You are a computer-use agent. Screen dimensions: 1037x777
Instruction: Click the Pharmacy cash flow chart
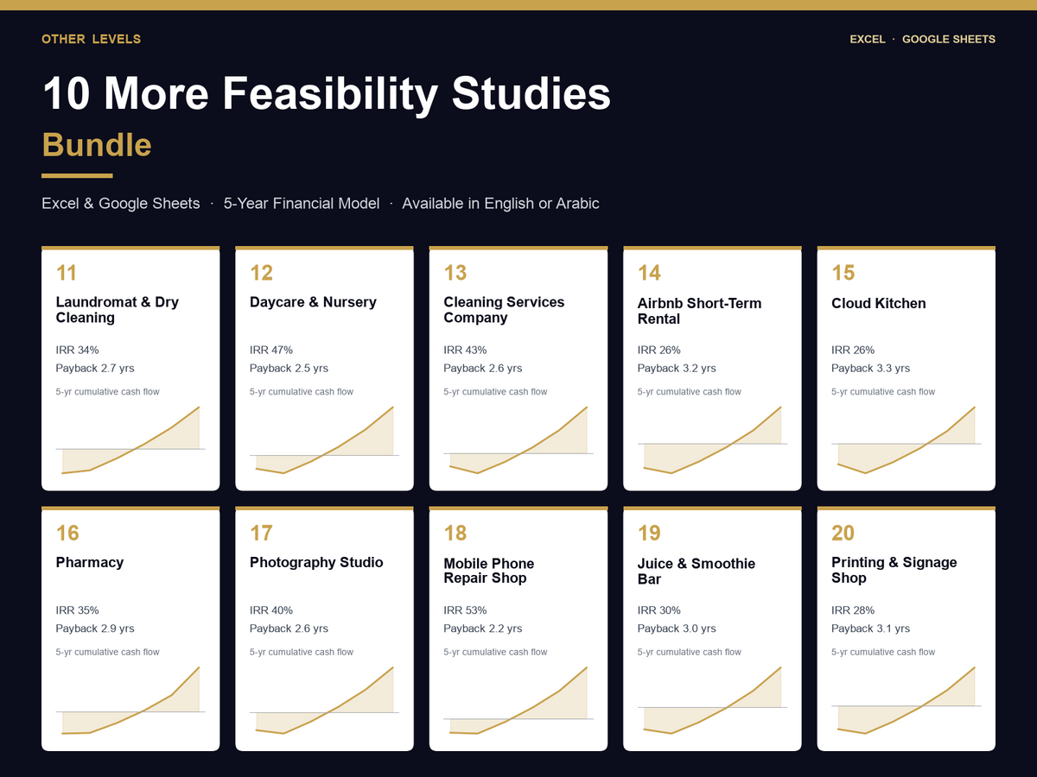(130, 700)
